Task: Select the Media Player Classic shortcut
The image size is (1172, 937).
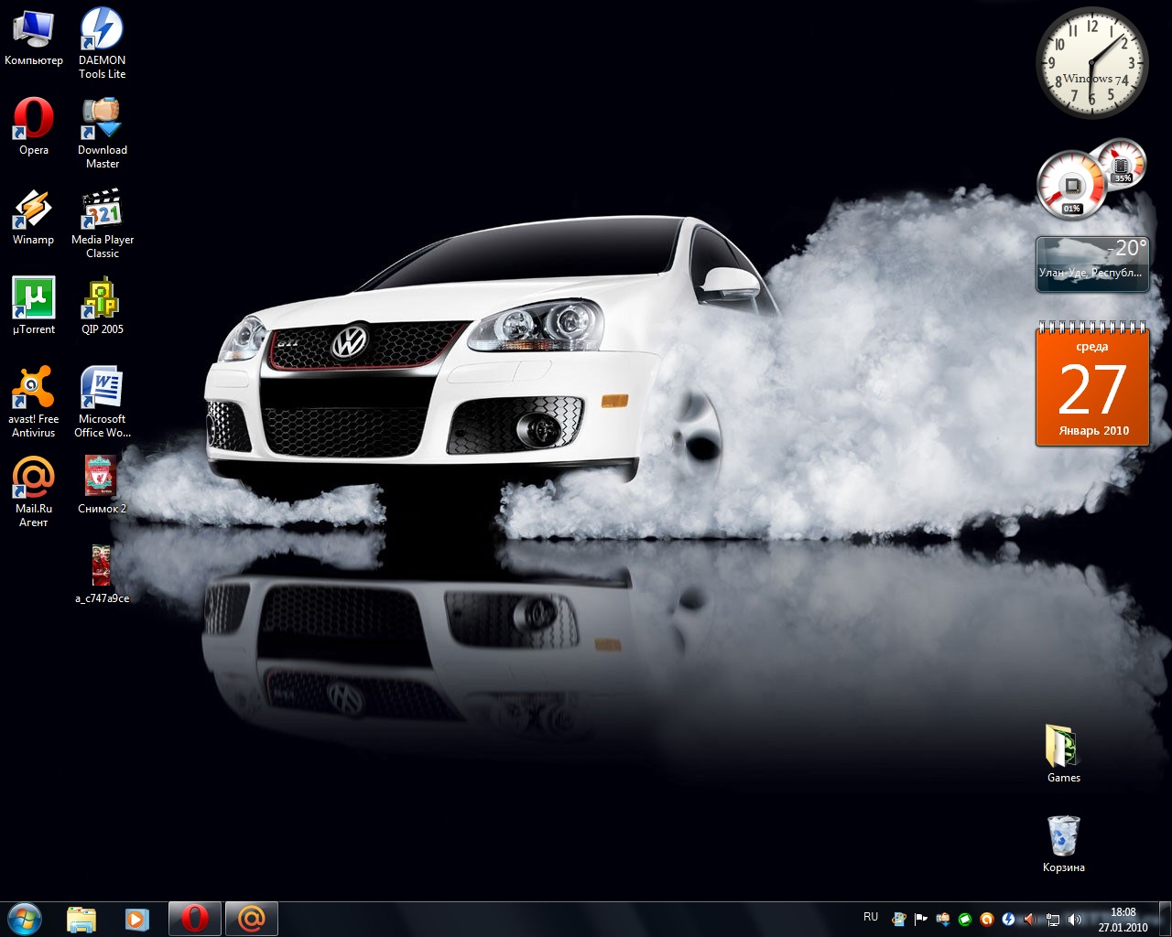Action: coord(102,210)
